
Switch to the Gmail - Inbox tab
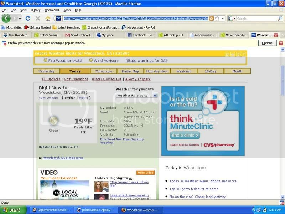(x=79, y=35)
